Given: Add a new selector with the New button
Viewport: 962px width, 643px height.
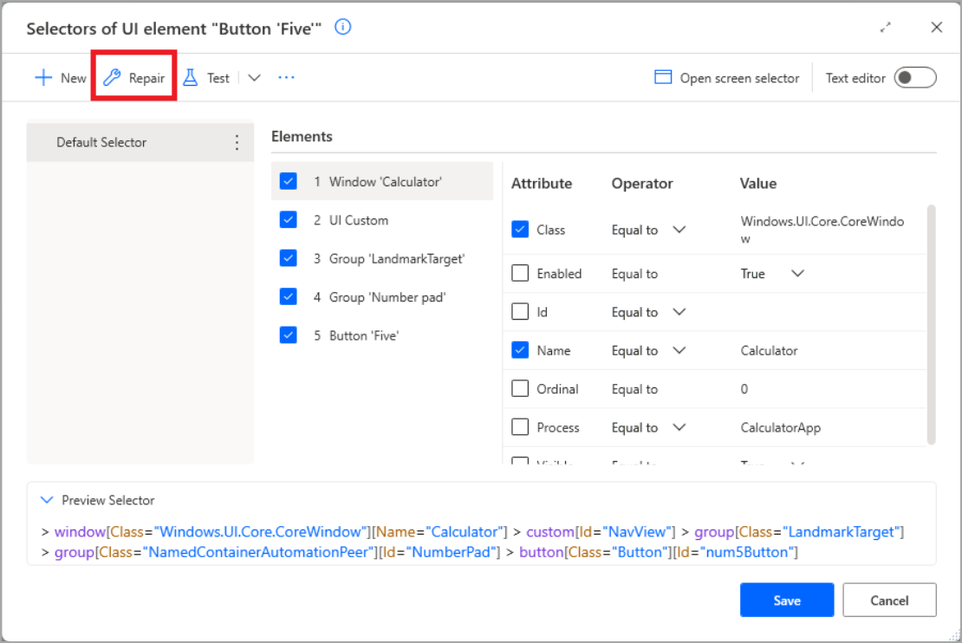Looking at the screenshot, I should pos(60,77).
